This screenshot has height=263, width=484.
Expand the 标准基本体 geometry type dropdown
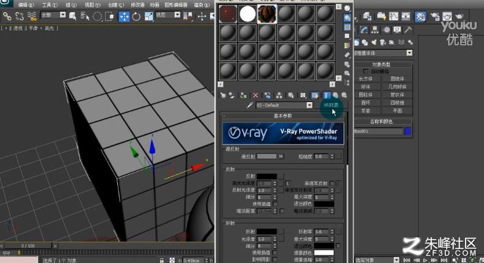click(409, 53)
